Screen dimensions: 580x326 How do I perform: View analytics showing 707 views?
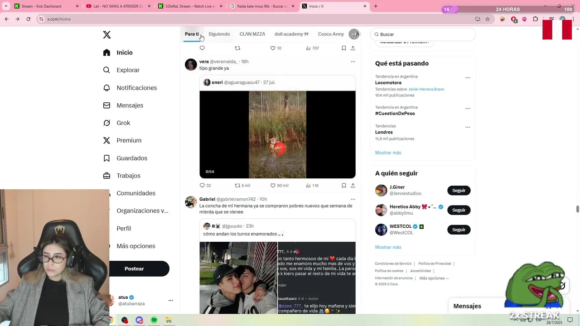(312, 48)
